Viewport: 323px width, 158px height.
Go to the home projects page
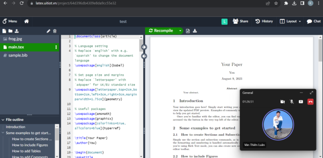pos(26,21)
